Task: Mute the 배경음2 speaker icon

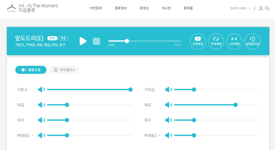Action: click(168, 136)
